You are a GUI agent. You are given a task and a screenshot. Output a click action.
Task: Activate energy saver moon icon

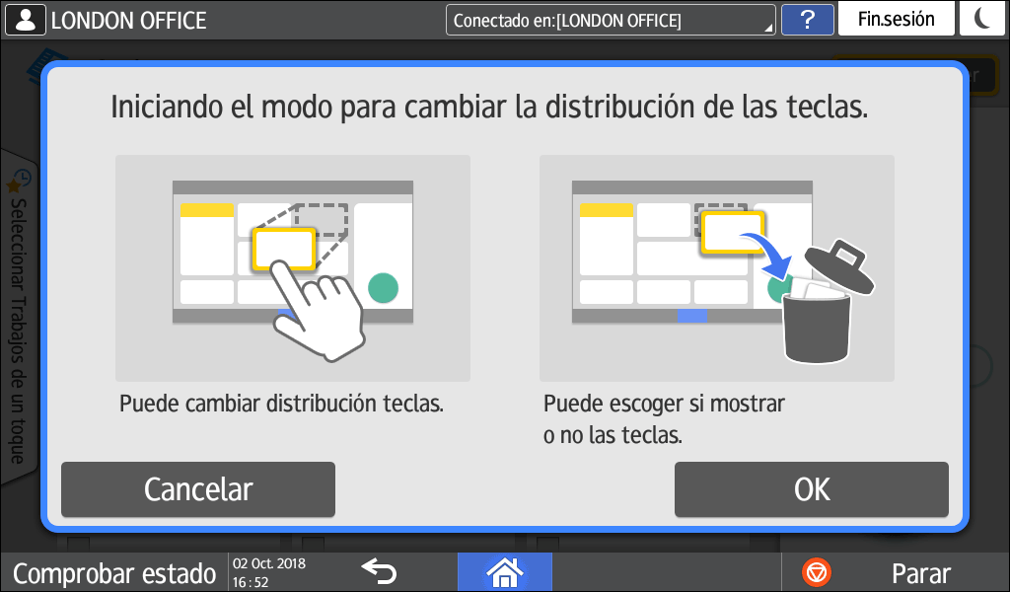[x=983, y=20]
